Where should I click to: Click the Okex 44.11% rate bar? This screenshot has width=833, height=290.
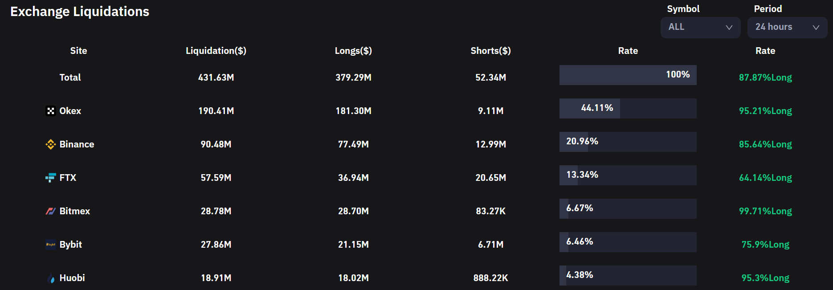coord(628,108)
